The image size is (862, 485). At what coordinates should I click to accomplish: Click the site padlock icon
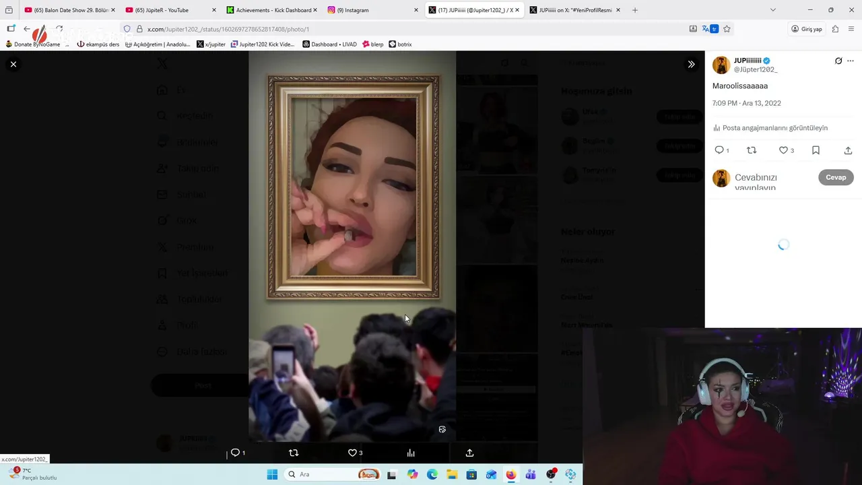click(x=139, y=29)
